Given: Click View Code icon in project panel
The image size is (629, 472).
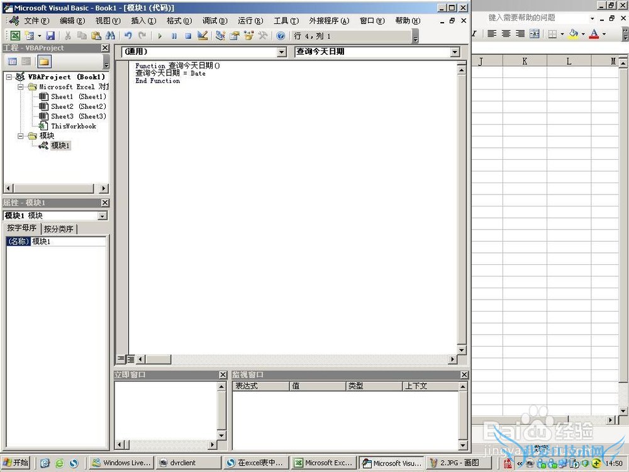Looking at the screenshot, I should pyautogui.click(x=13, y=62).
